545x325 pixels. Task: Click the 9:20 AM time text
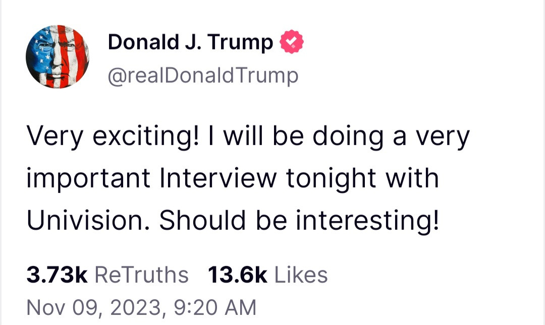tap(214, 307)
